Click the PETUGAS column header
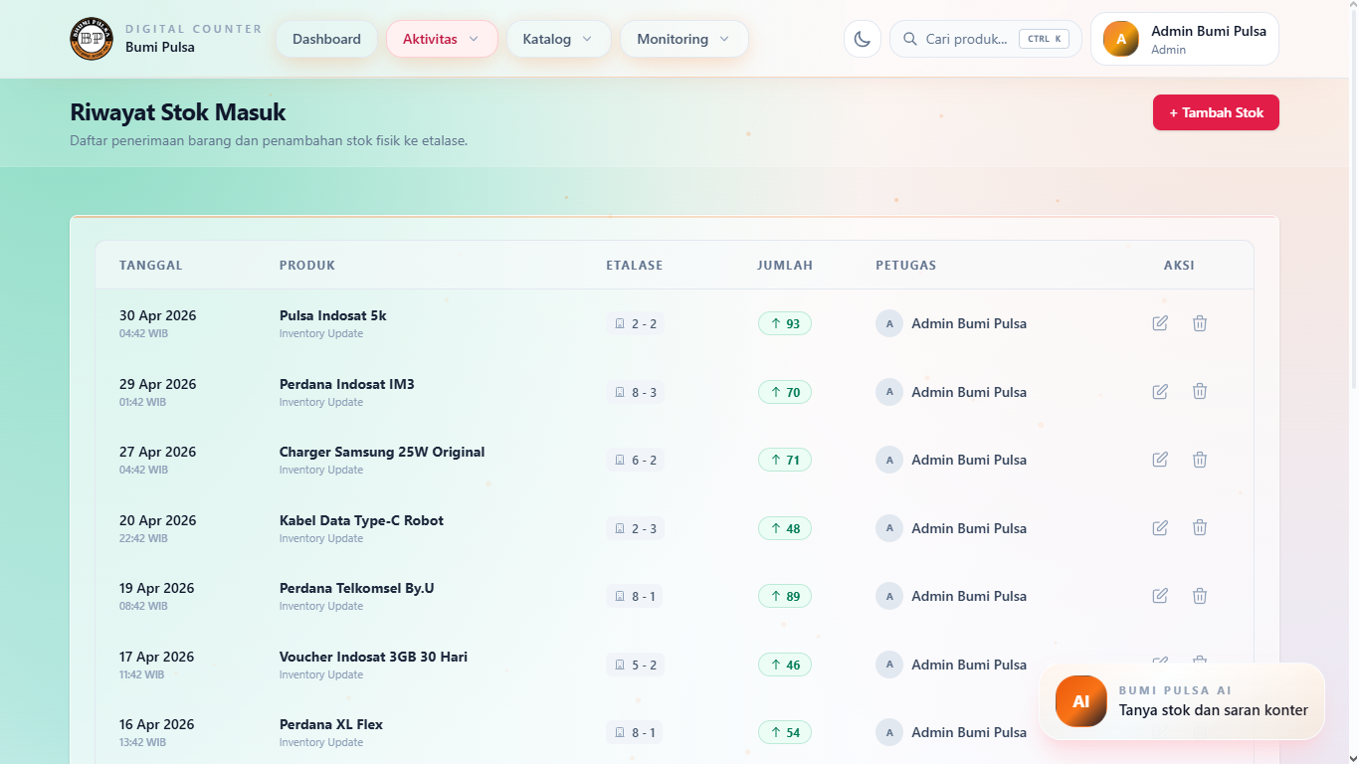1359x764 pixels. pos(906,266)
